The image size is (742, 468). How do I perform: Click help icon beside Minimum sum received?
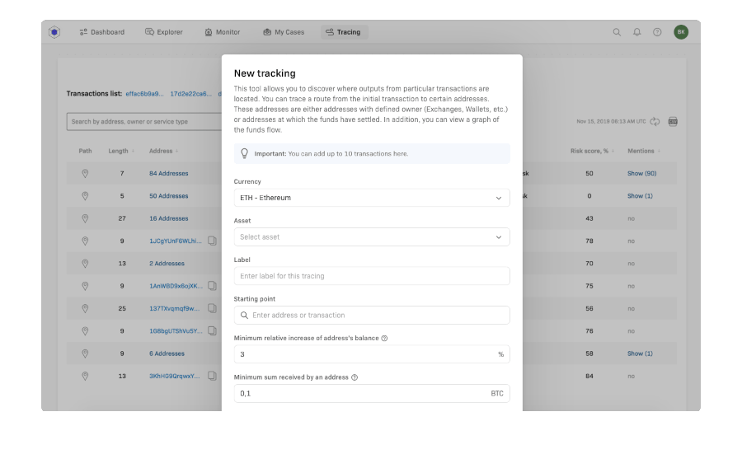[x=355, y=377]
